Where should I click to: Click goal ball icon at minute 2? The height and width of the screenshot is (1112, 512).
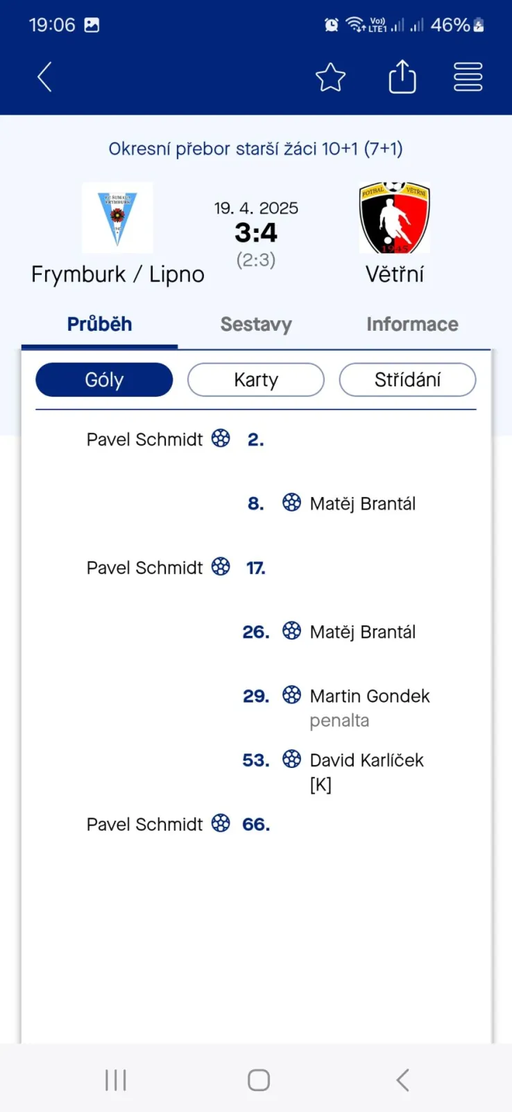[x=221, y=438]
